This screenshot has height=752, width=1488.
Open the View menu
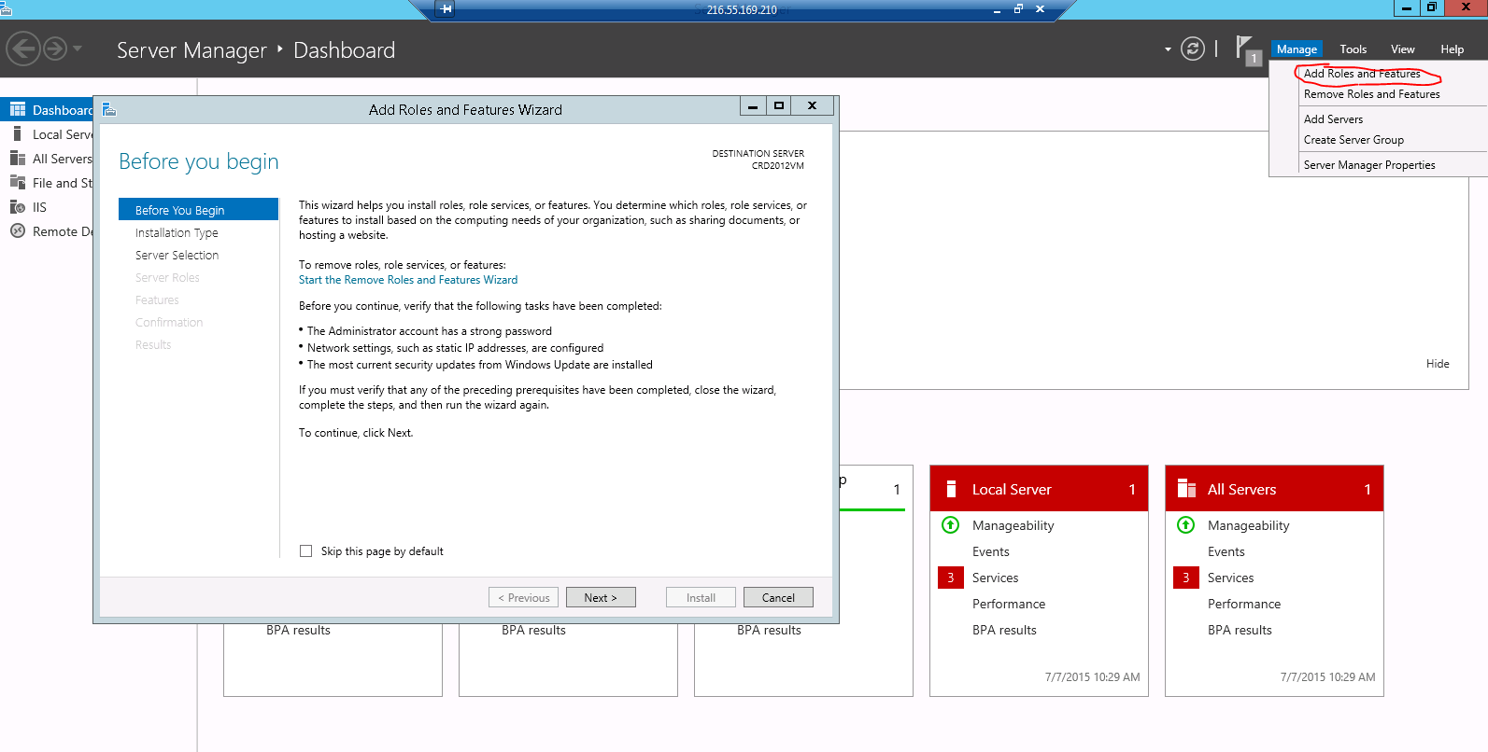(1402, 49)
